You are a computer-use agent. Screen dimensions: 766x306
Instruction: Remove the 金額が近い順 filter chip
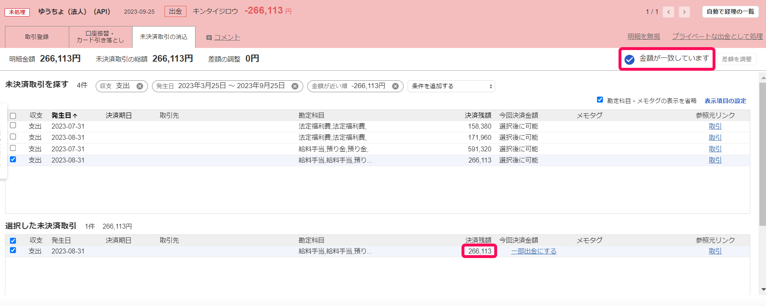point(395,86)
